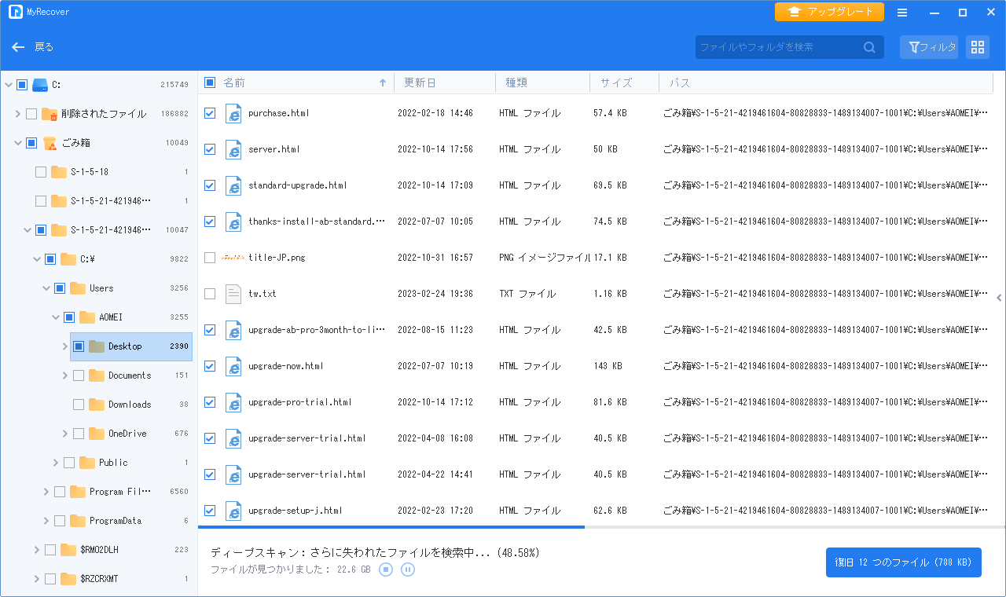Uncheck the purchase.html checkbox
Screen dimensions: 1006x597
click(210, 113)
